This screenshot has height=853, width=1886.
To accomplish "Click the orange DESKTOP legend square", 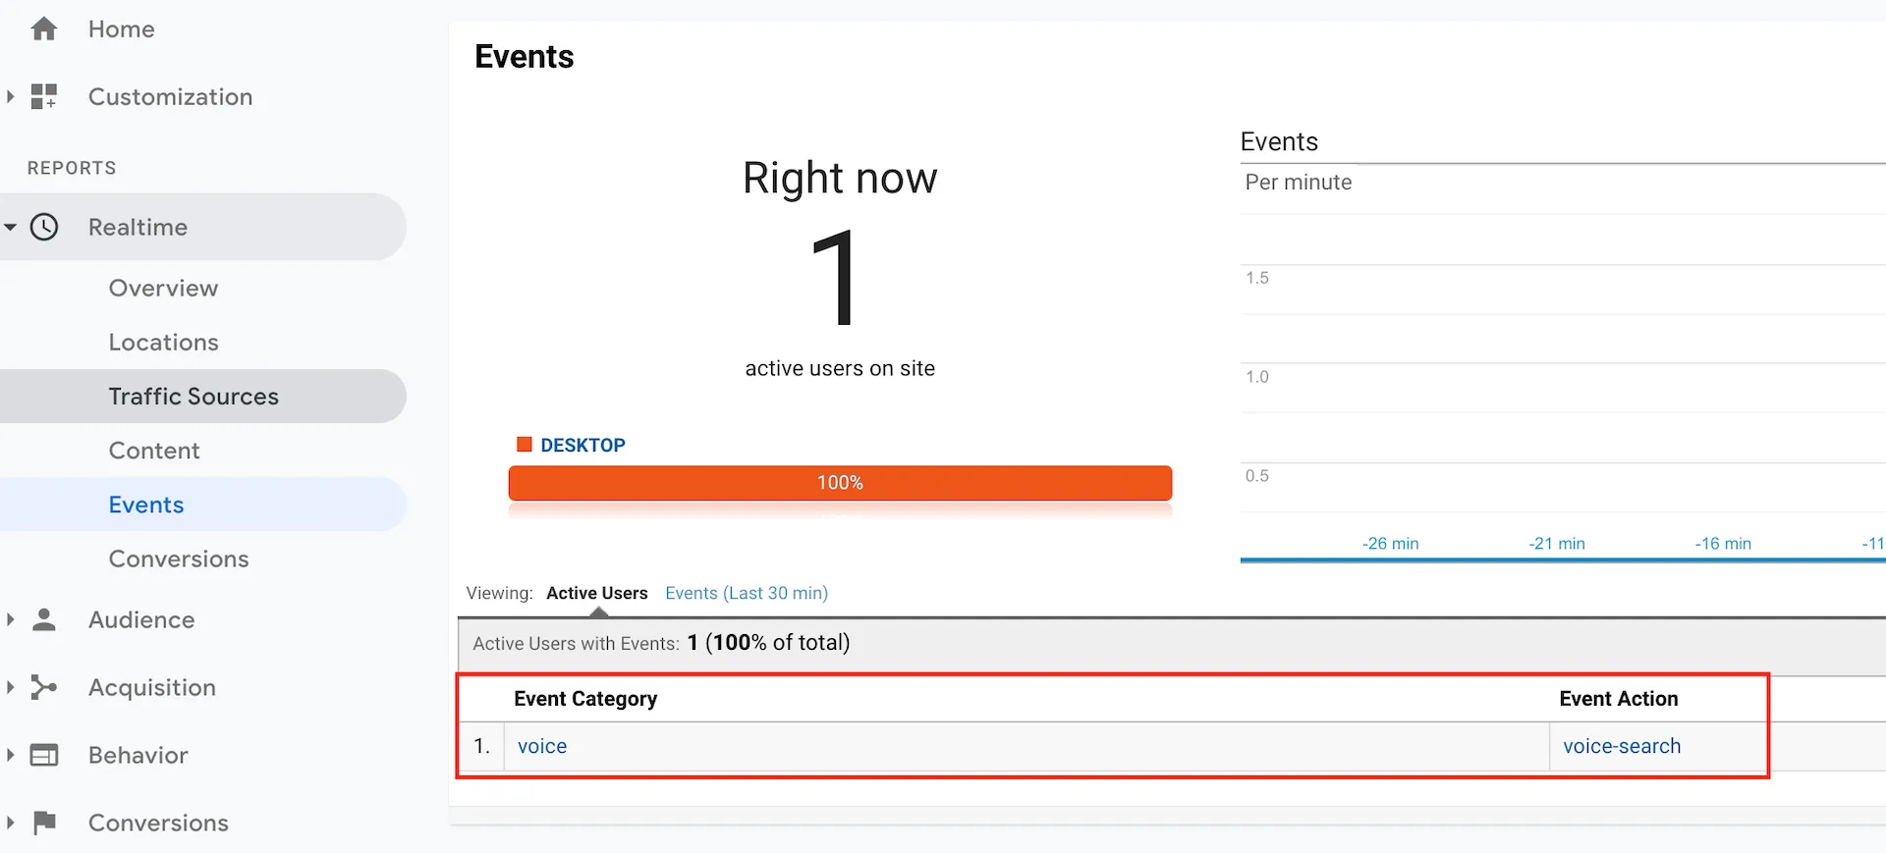I will click(525, 445).
